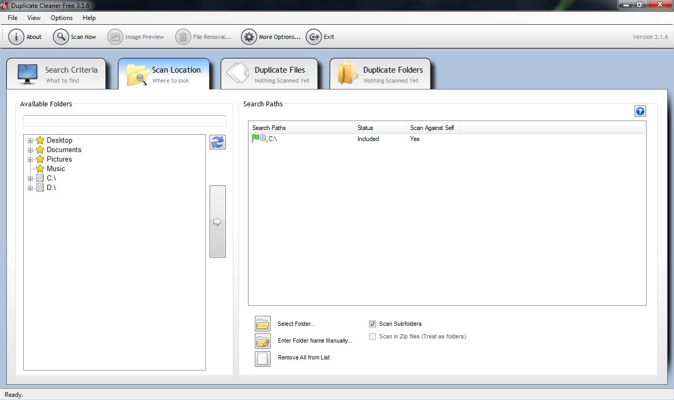Expand the D:\ drive node
Viewport: 674px width, 400px height.
click(30, 188)
